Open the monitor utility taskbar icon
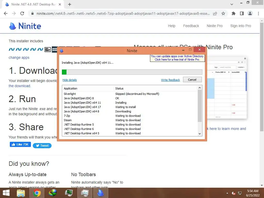Screen dimensions: 264x198 (69, 193)
